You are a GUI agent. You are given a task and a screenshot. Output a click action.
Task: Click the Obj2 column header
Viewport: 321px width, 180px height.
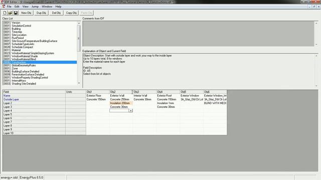tap(121, 92)
